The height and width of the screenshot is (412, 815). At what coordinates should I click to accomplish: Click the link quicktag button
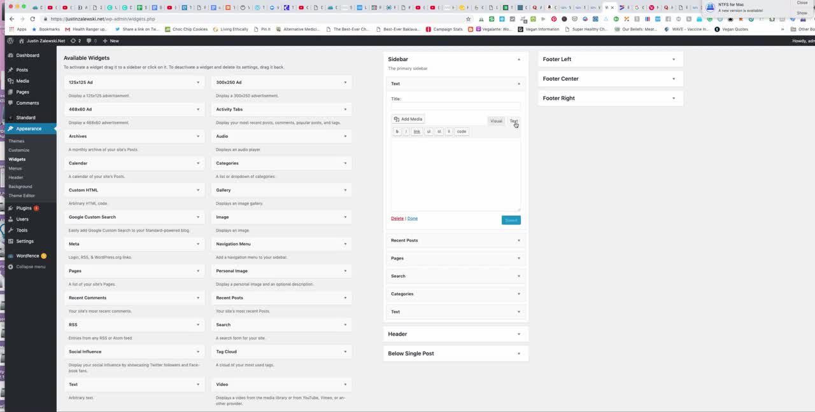[x=417, y=132]
